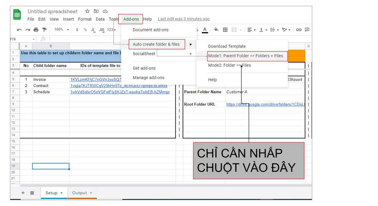This screenshot has height=206, width=378.
Task: Open the Root Folder URL link
Action: pos(265,104)
